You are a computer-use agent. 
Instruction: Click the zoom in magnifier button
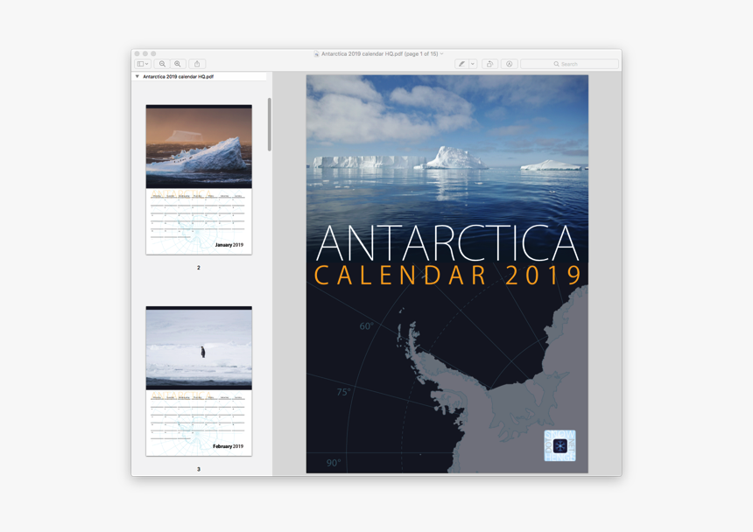[178, 64]
